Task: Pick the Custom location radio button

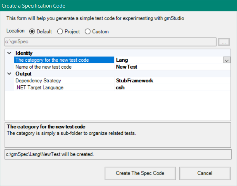Action: click(x=88, y=32)
